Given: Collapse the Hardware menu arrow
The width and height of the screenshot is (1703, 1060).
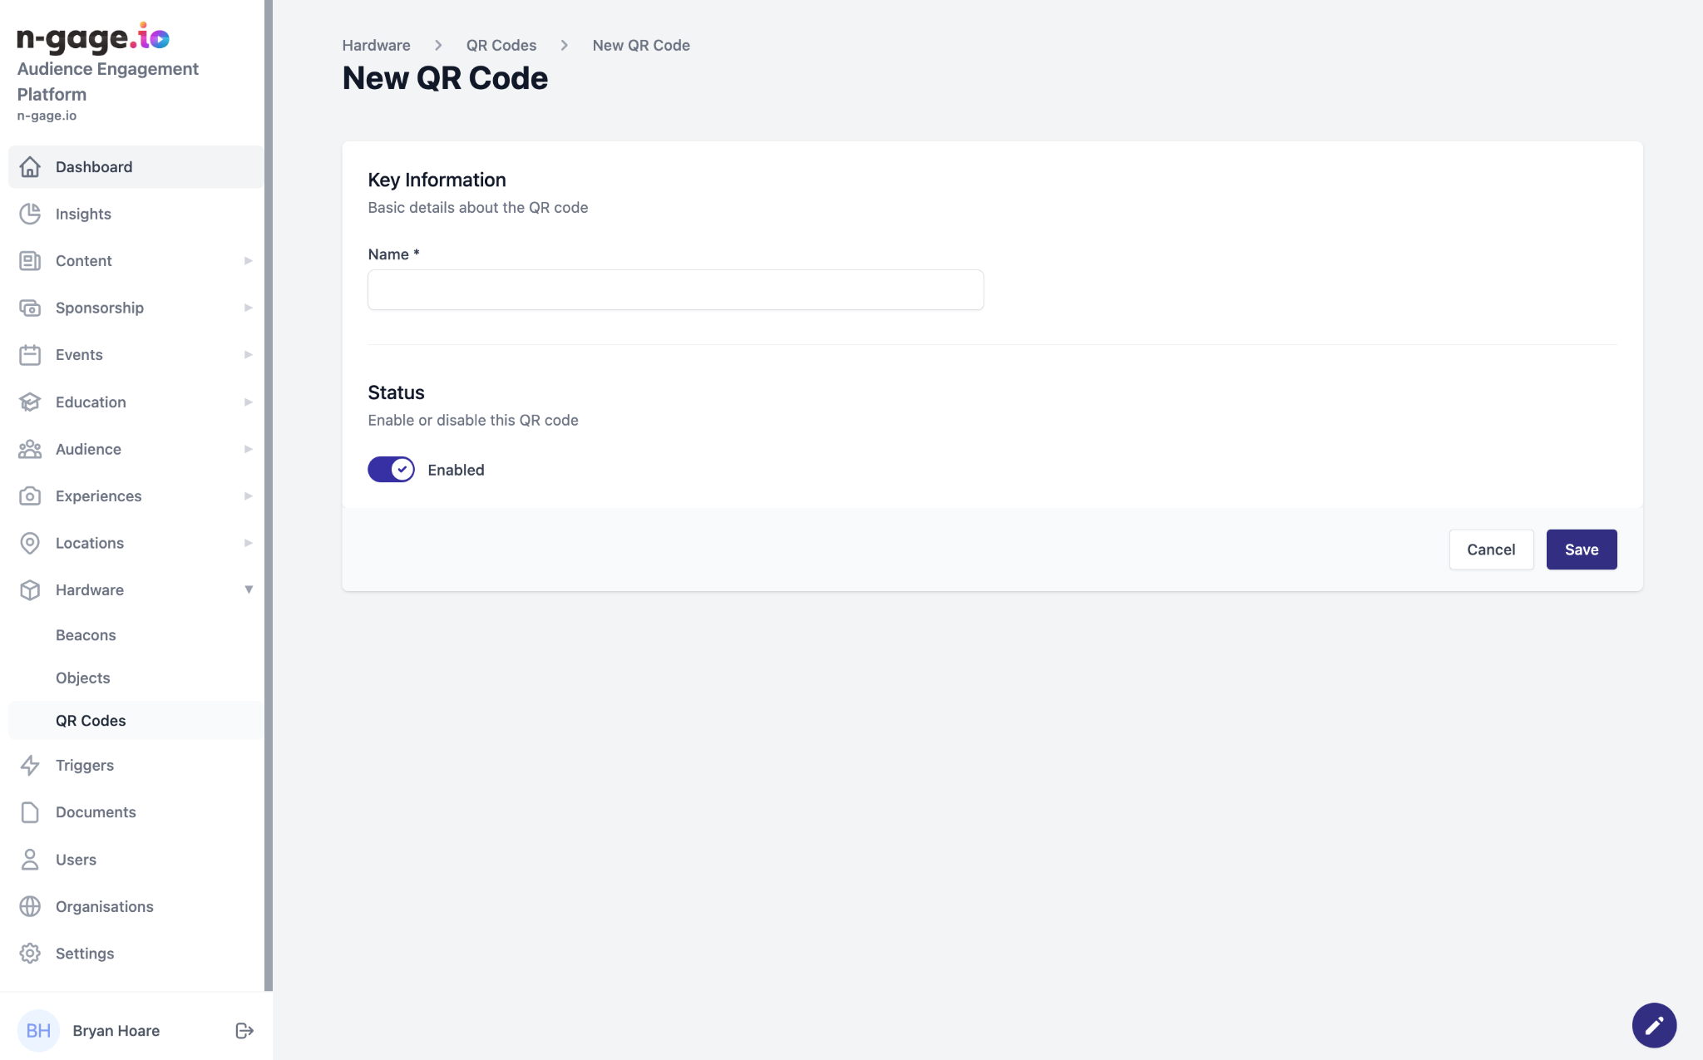Looking at the screenshot, I should tap(248, 589).
